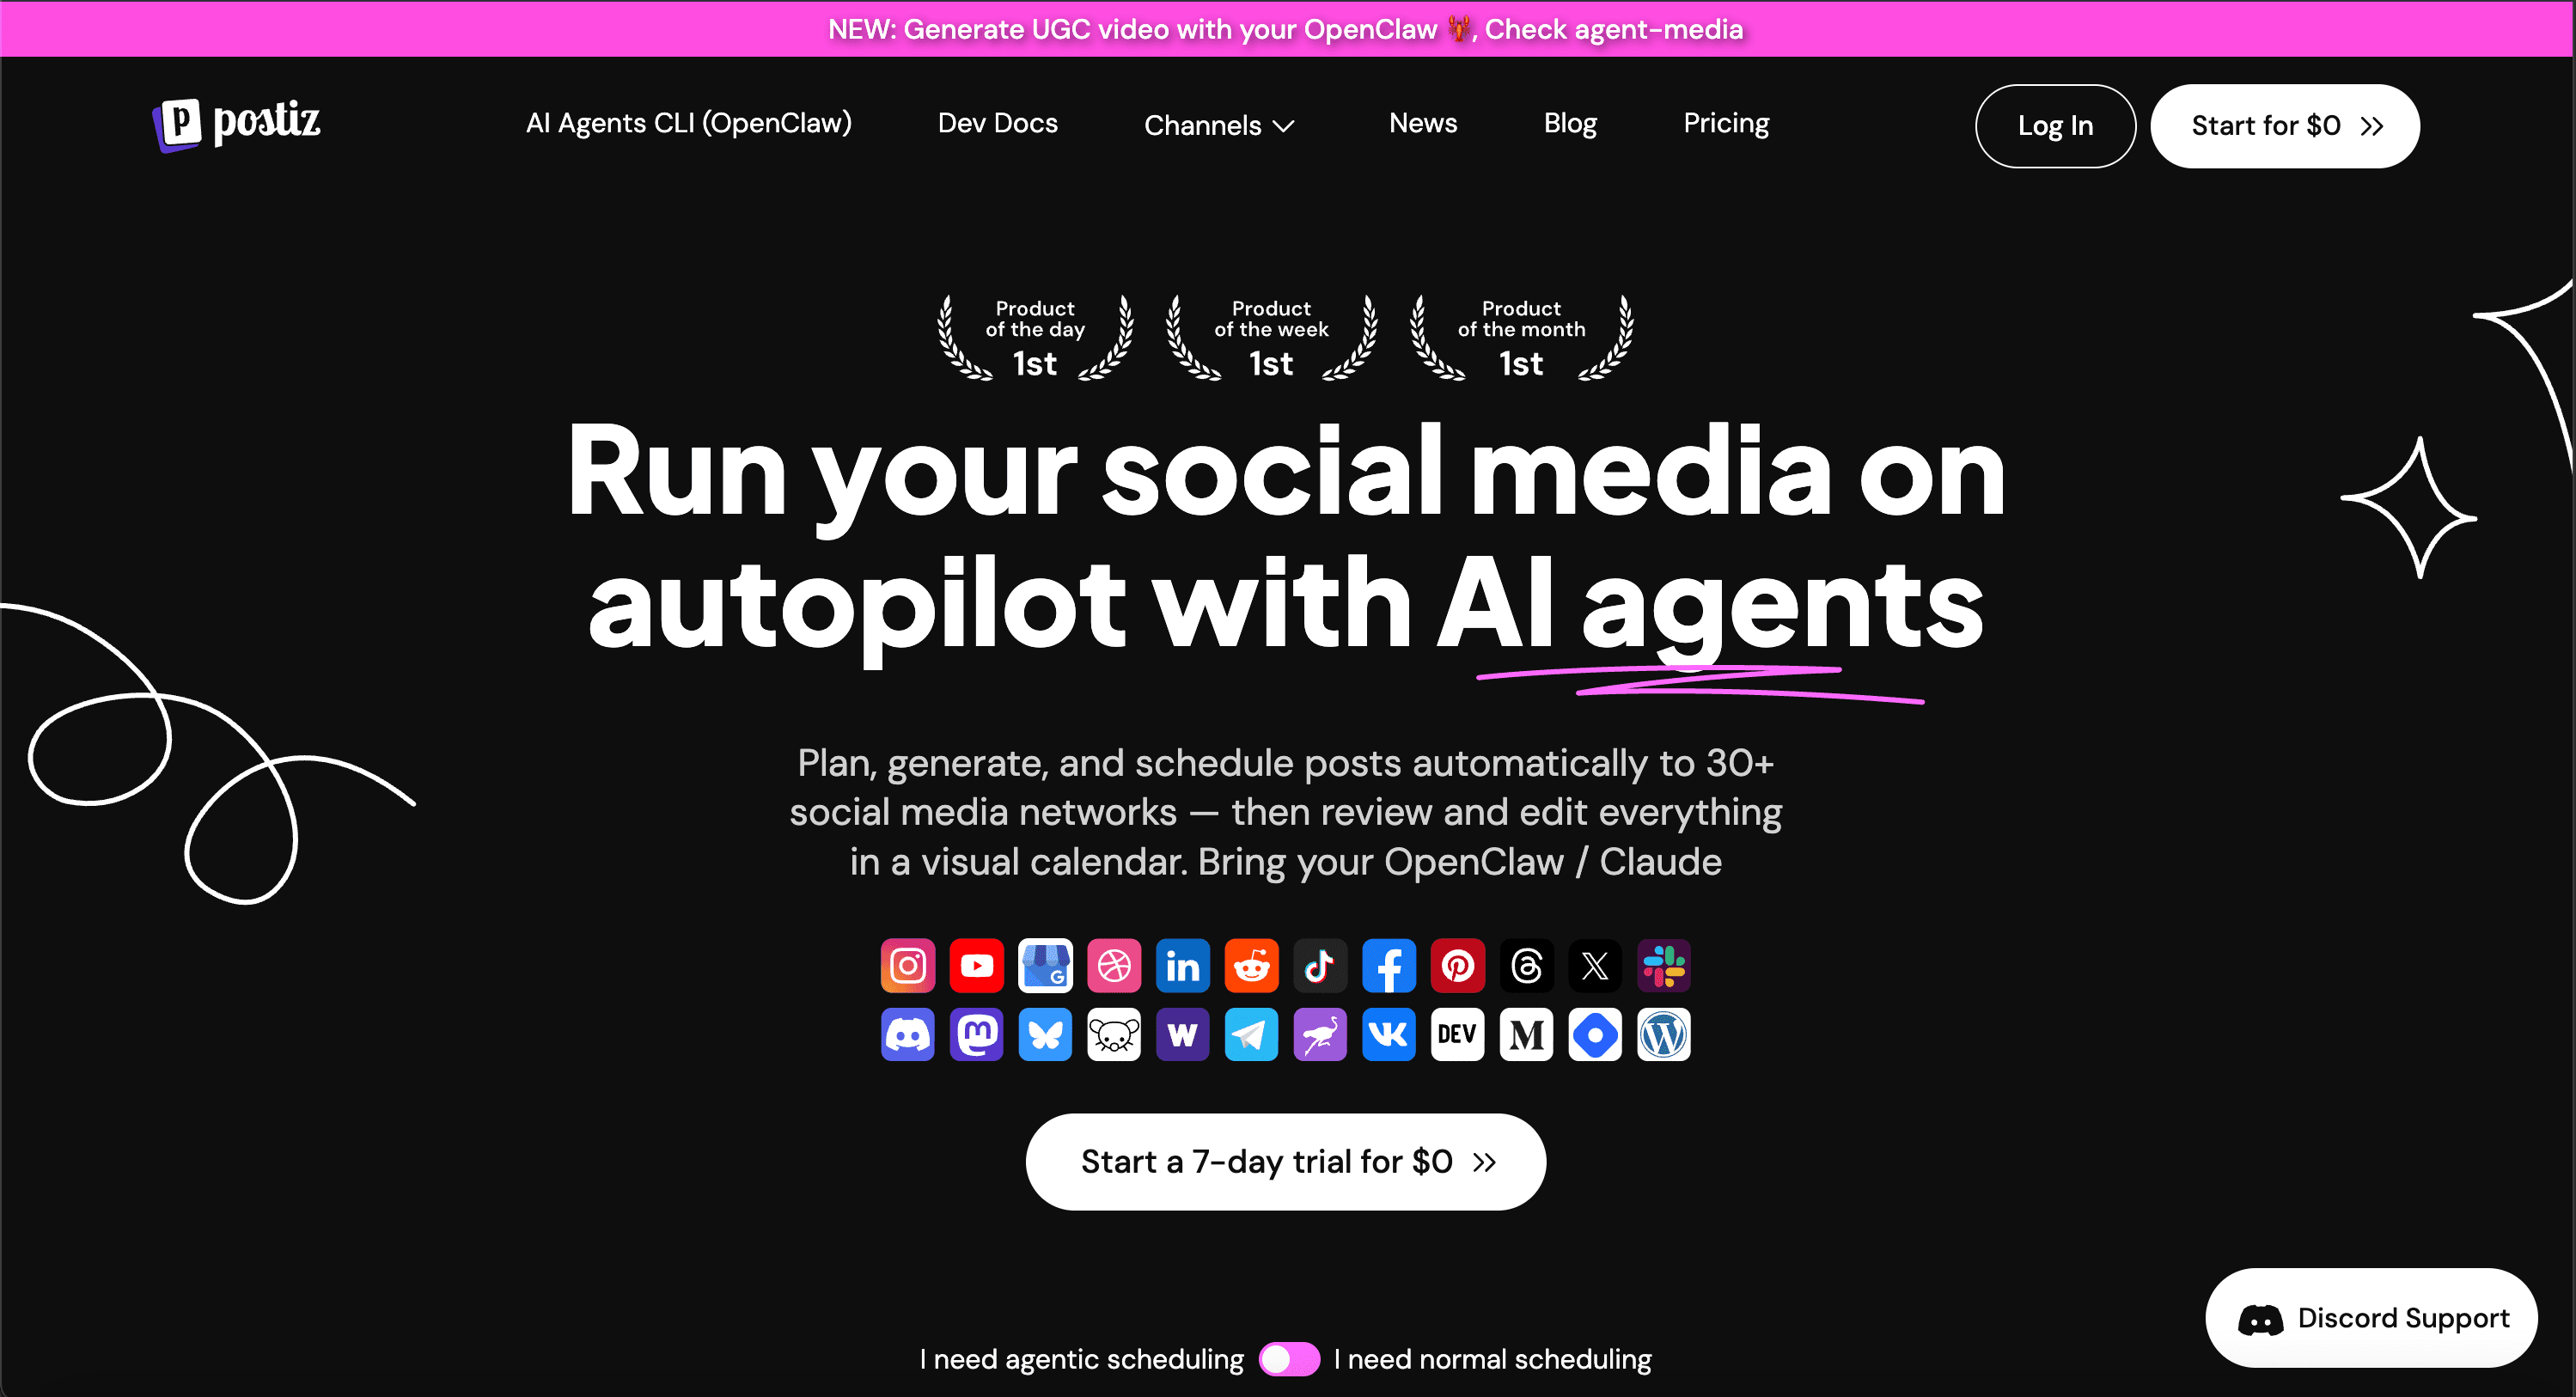Click the Product of the day badge
Image resolution: width=2576 pixels, height=1397 pixels.
pyautogui.click(x=1035, y=338)
